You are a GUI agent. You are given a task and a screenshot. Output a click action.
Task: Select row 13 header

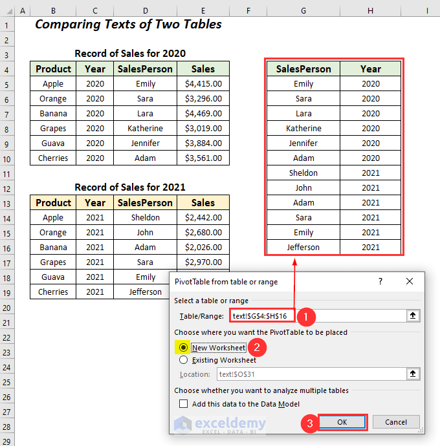7,203
